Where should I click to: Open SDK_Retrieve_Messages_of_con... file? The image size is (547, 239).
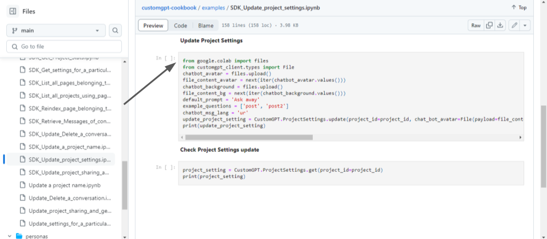click(x=70, y=121)
